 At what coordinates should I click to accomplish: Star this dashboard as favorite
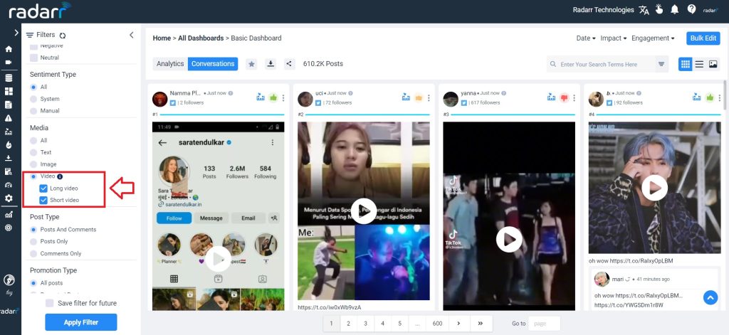(x=251, y=64)
